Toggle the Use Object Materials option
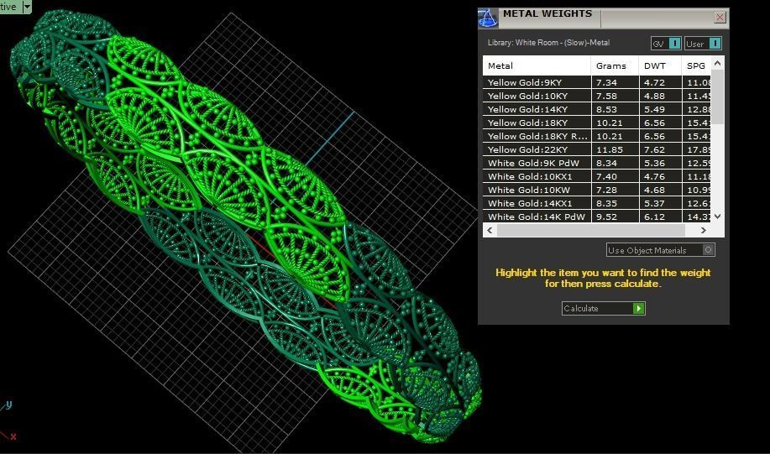The height and width of the screenshot is (454, 770). (x=660, y=250)
